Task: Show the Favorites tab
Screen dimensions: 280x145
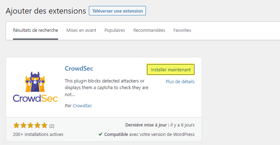Action: click(182, 30)
